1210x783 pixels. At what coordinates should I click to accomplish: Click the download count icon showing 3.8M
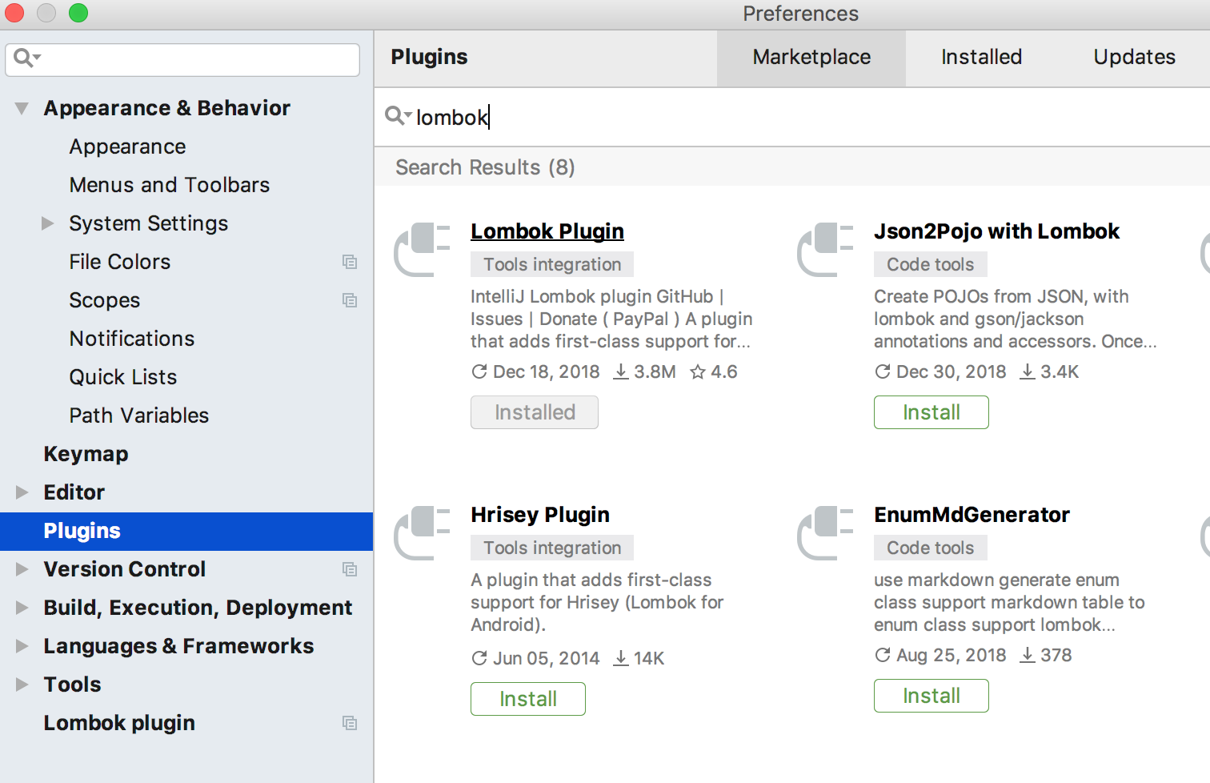tap(621, 371)
